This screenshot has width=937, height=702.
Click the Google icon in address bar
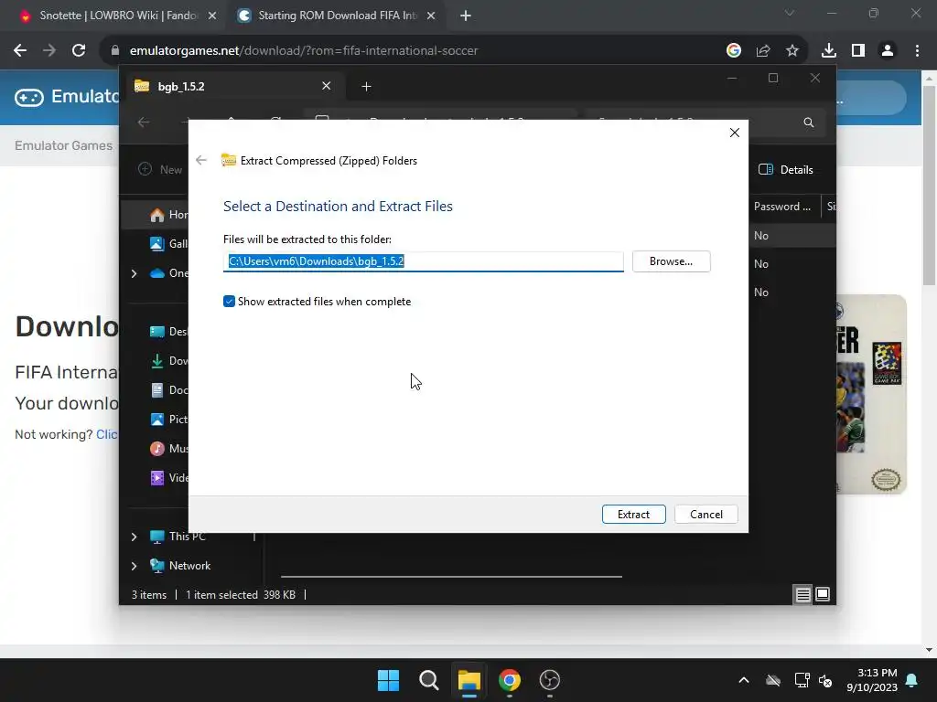coord(733,51)
